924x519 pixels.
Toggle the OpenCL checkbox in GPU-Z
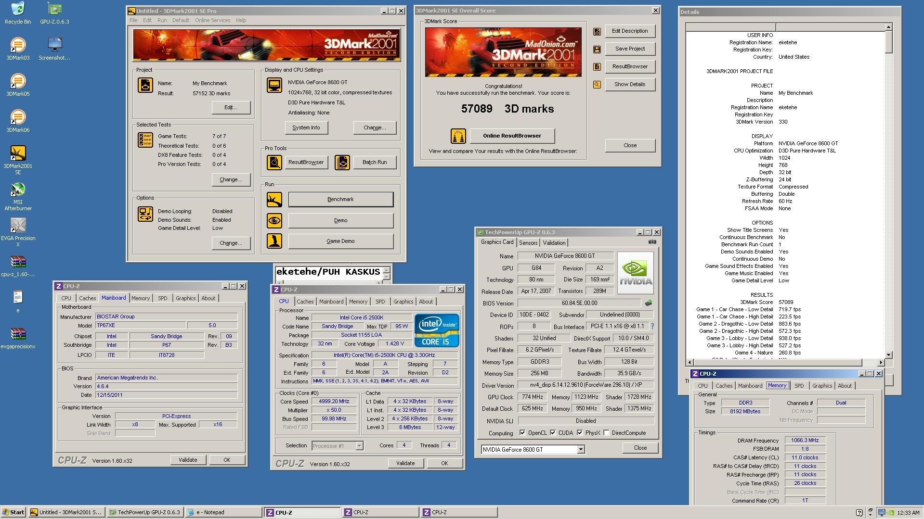pos(522,433)
